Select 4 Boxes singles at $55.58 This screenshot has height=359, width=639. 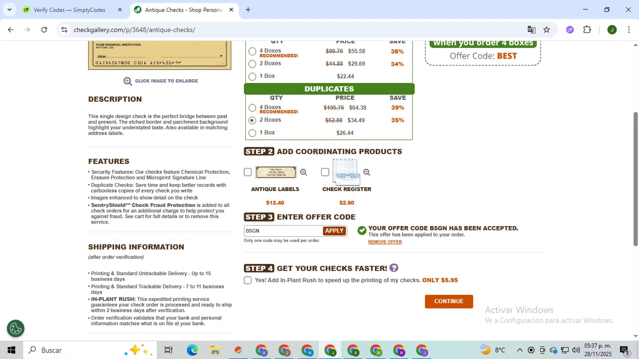tap(252, 52)
